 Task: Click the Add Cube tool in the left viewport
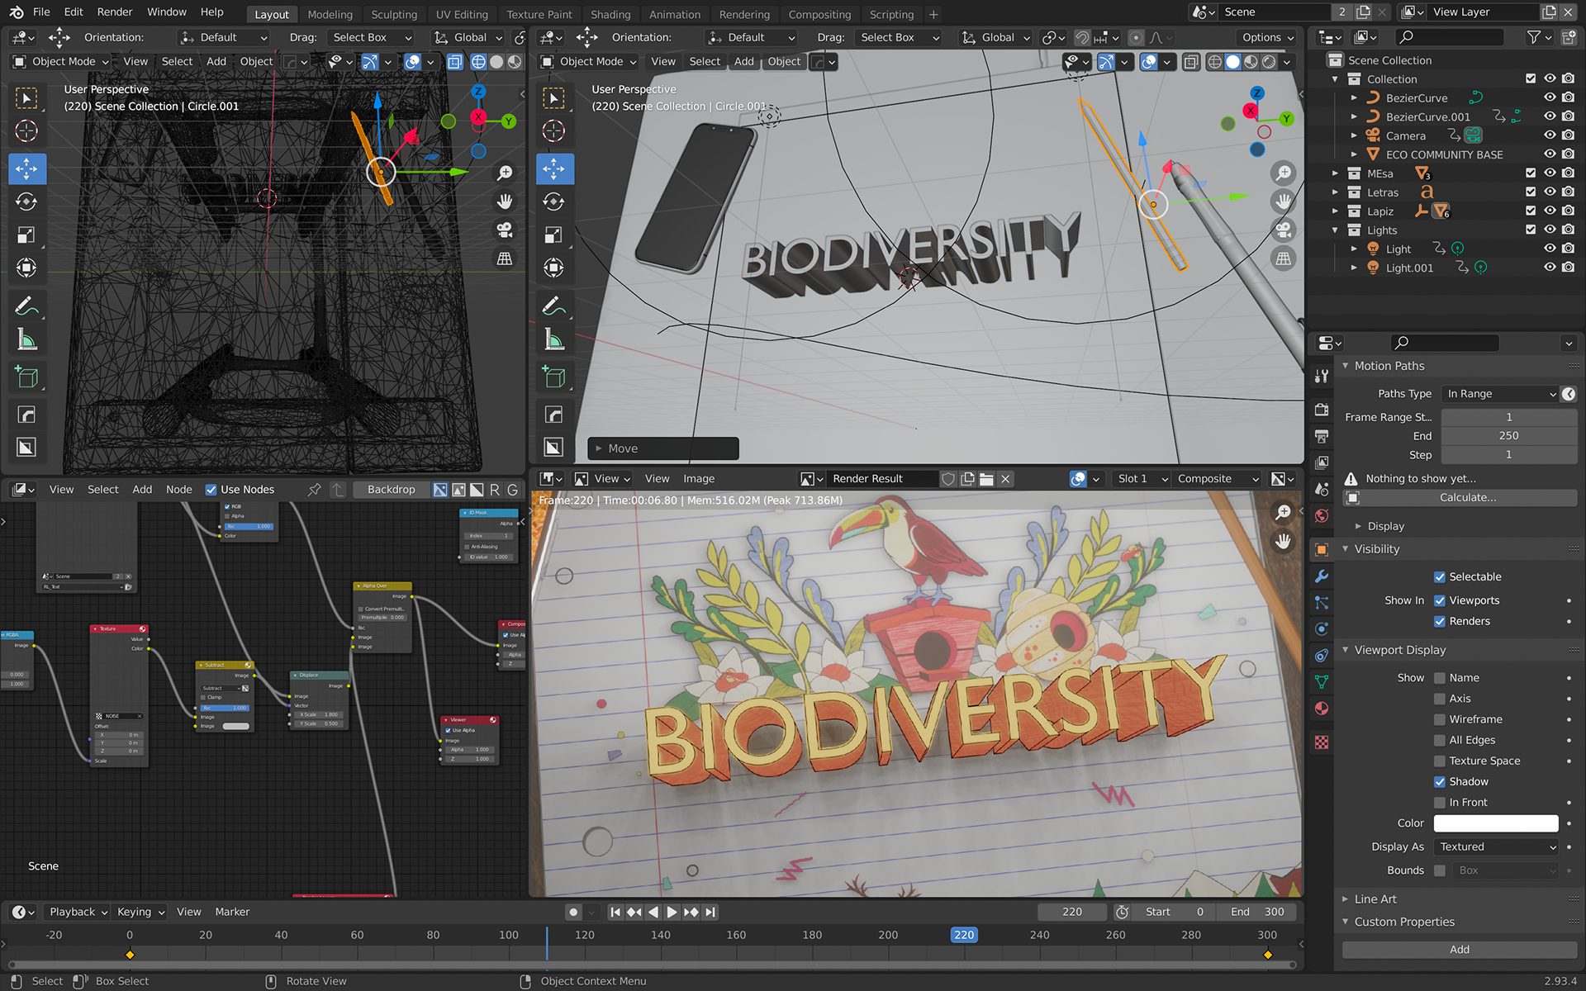26,377
